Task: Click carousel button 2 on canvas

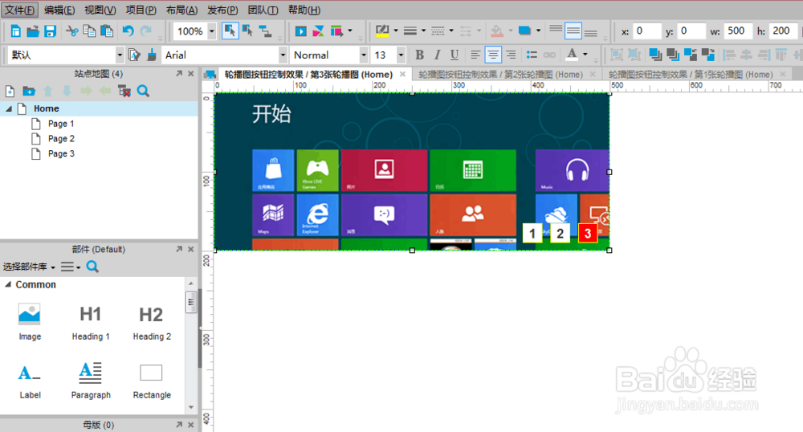Action: tap(560, 234)
